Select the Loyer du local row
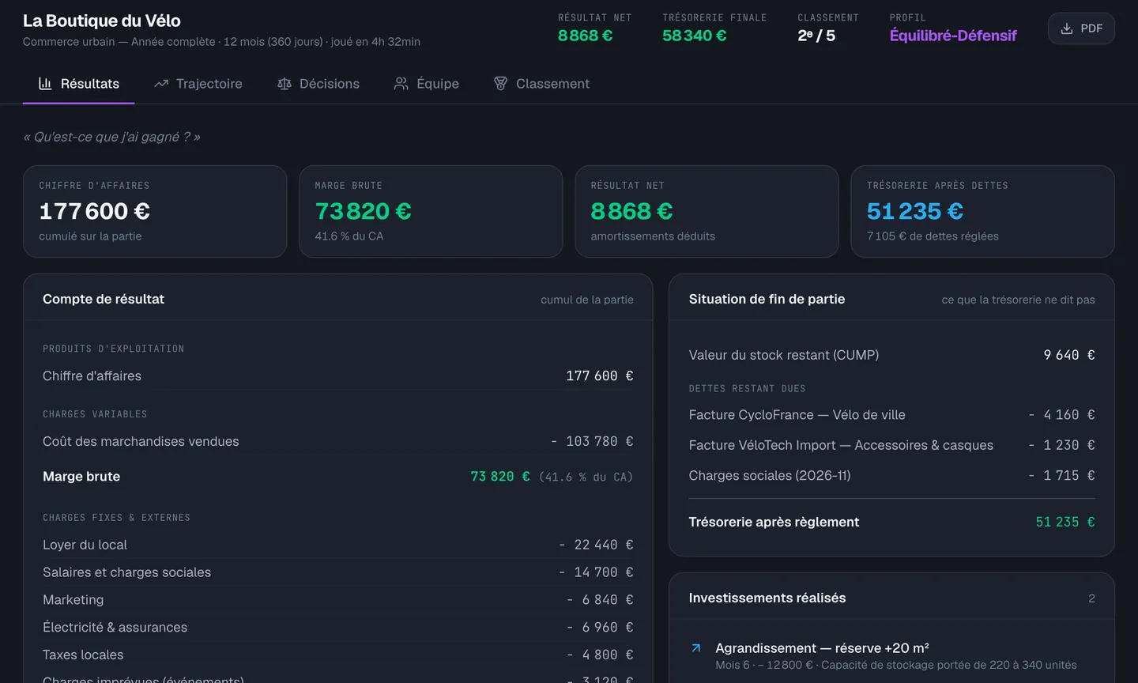Viewport: 1138px width, 683px height. pos(338,545)
